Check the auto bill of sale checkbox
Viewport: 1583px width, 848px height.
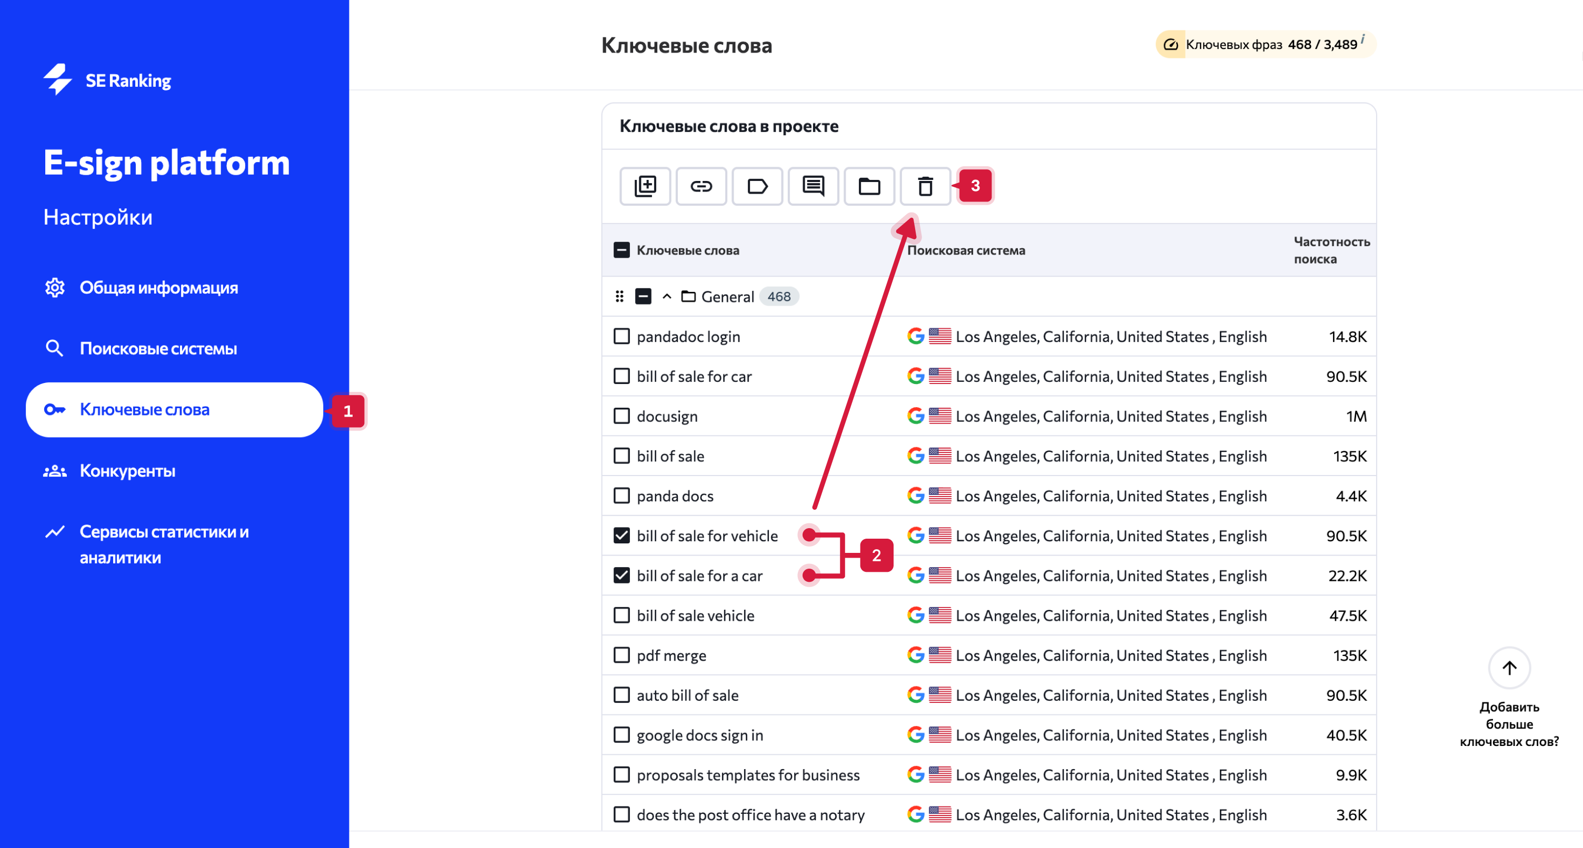click(x=622, y=695)
